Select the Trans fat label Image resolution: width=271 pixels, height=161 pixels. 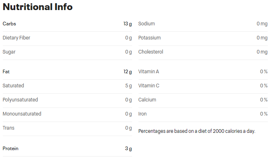[x=9, y=128]
